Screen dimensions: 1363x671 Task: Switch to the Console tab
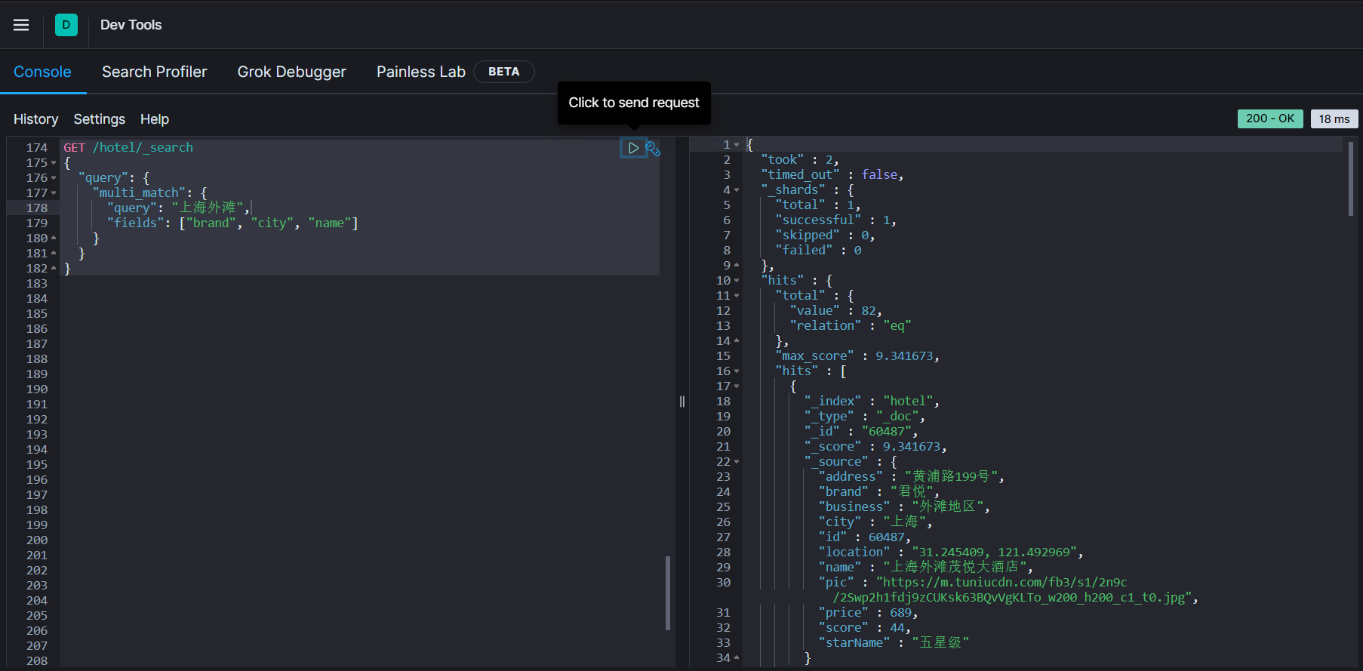42,72
